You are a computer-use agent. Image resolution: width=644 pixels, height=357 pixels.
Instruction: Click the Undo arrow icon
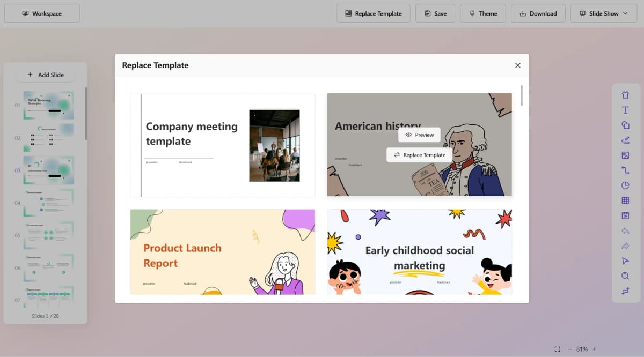[x=625, y=231]
